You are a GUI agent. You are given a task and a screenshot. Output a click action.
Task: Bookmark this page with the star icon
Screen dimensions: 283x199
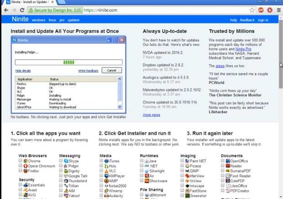(252, 10)
